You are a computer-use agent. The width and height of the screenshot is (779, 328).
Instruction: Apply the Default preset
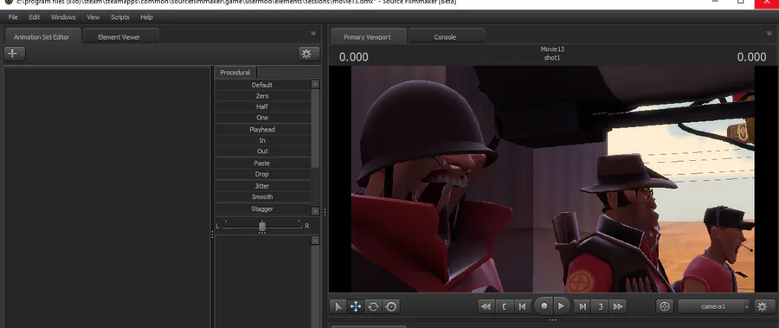pyautogui.click(x=262, y=85)
